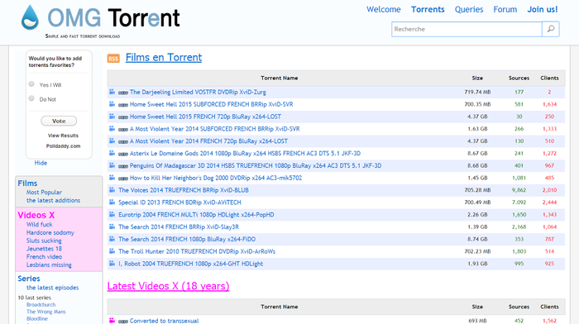Screen dimensions: 579x324
Task: Click film icon beside Asterix Le Domaine Gods
Action: tap(112, 153)
